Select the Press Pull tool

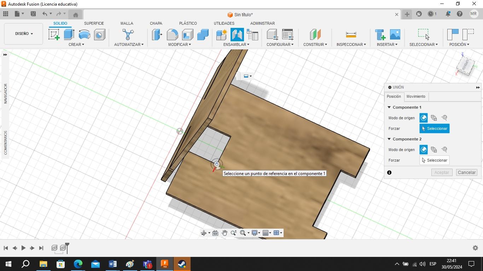(x=157, y=35)
